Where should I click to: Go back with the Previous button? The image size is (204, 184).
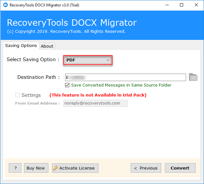(x=146, y=168)
